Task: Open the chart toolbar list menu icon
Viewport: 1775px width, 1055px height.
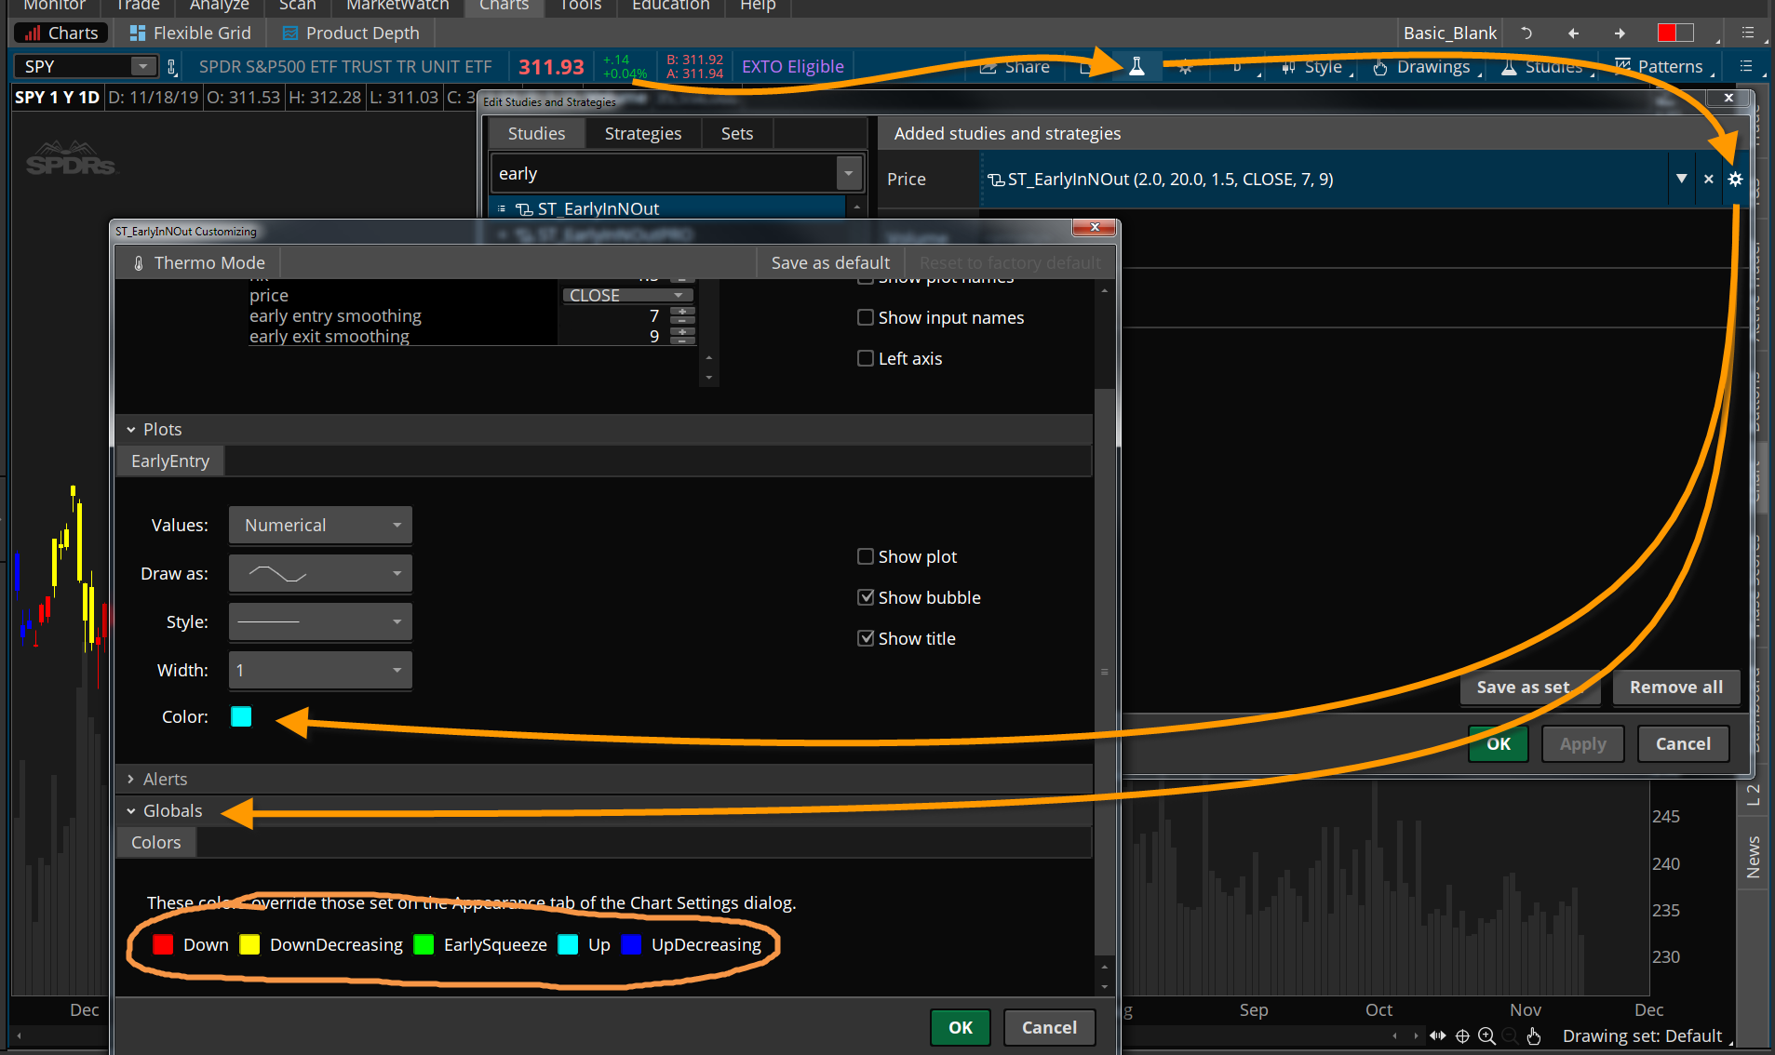Action: coord(1746,67)
